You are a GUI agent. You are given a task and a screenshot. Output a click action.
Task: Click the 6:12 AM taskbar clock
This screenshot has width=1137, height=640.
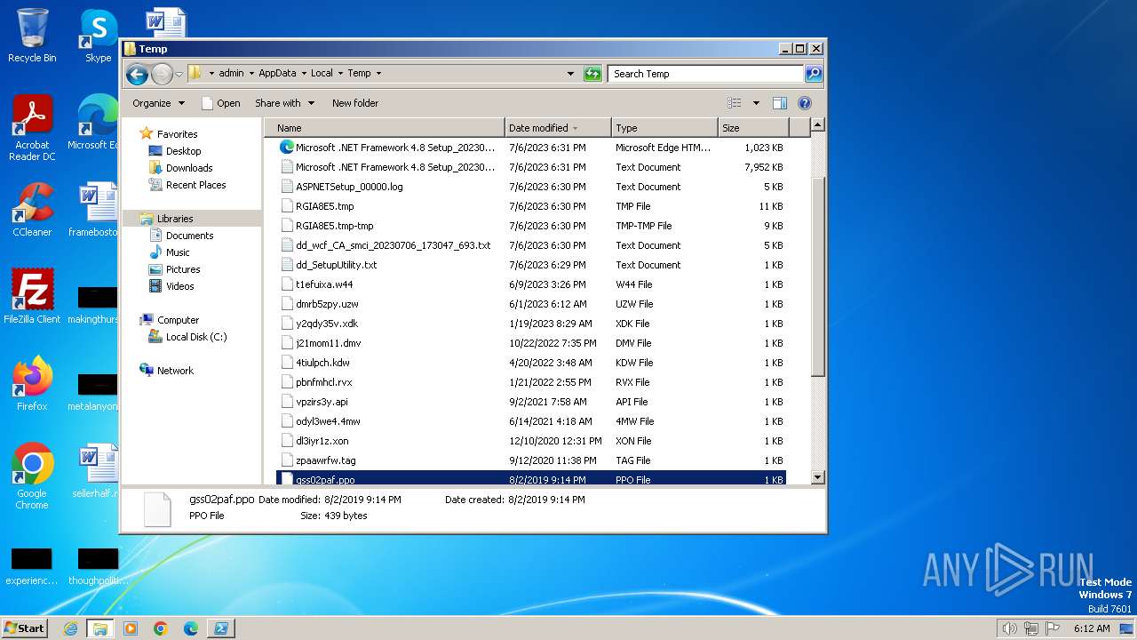click(x=1092, y=628)
